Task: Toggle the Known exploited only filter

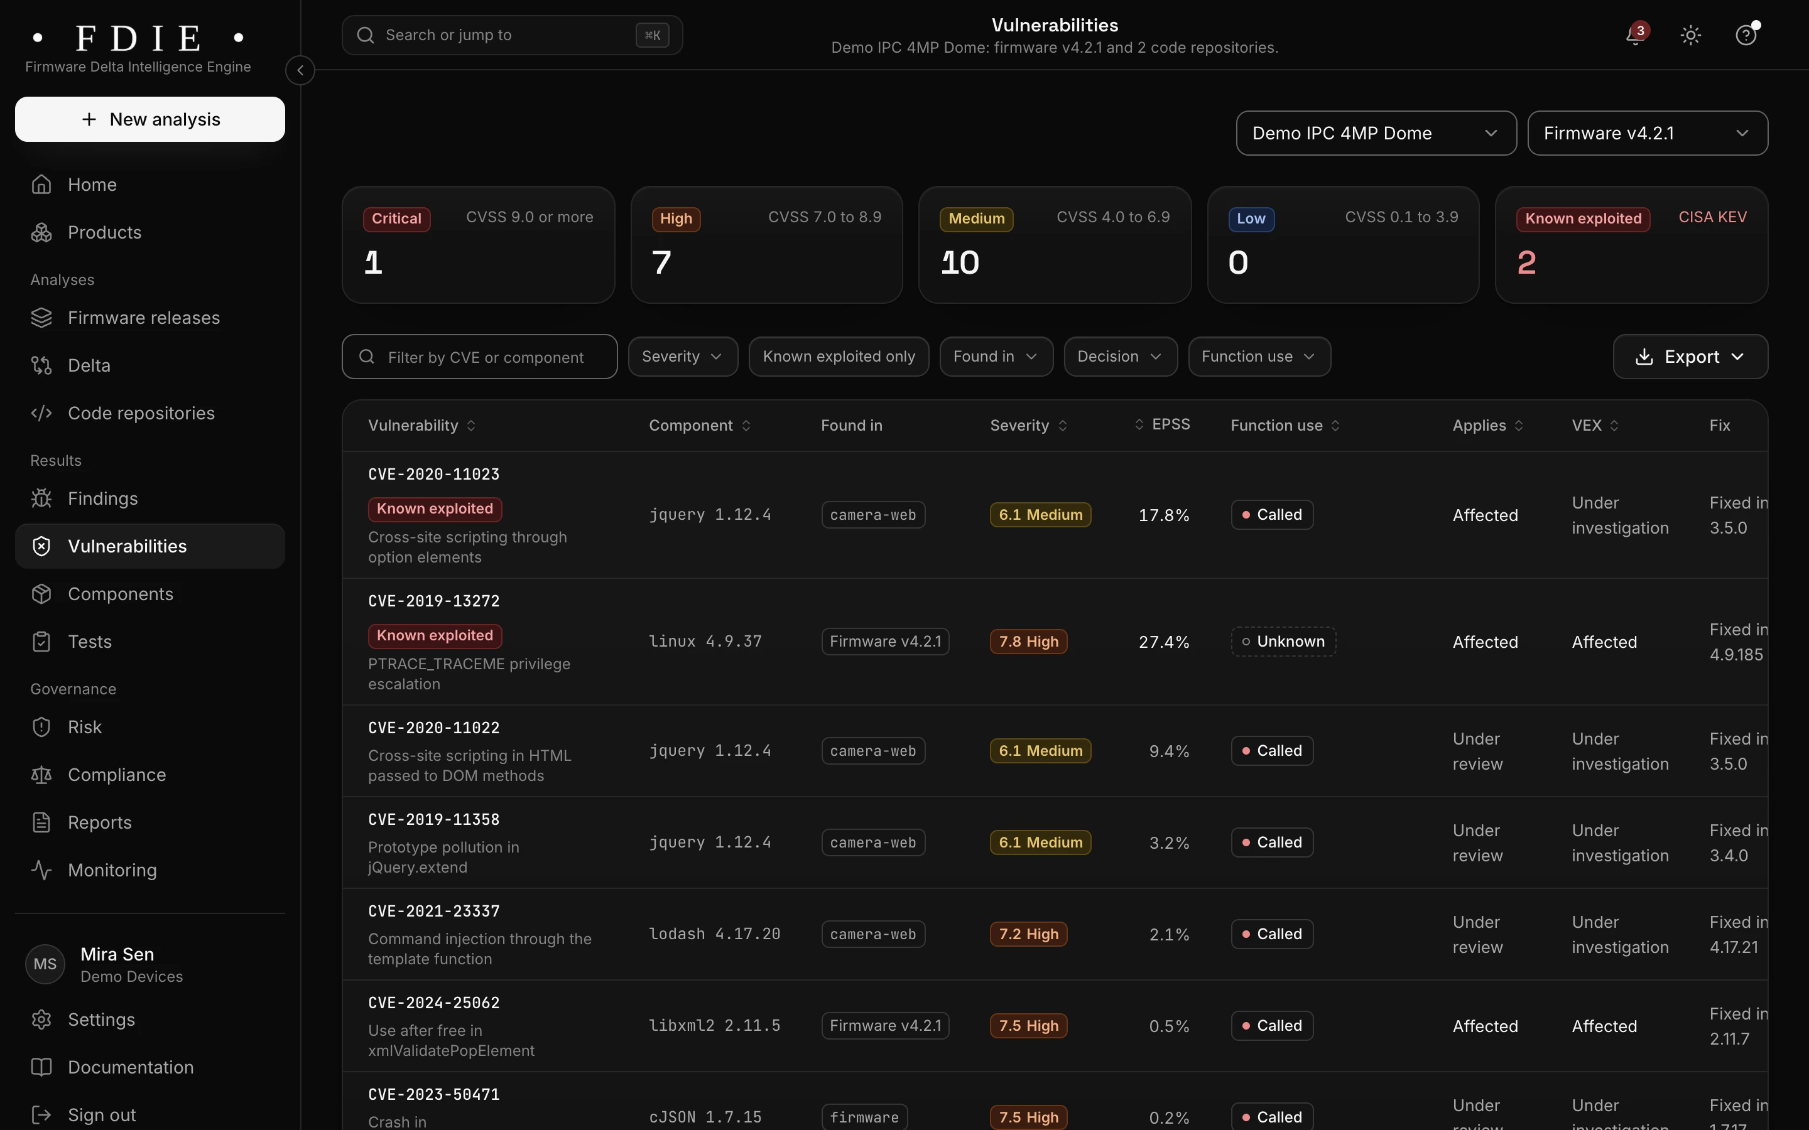Action: pyautogui.click(x=839, y=357)
